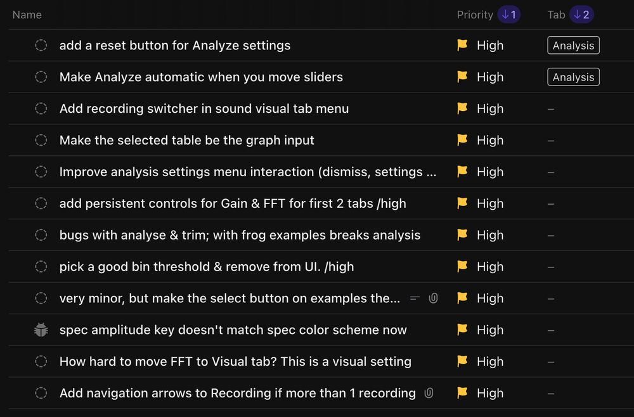Complete the Add recording switcher task circle
The image size is (634, 417).
(41, 108)
